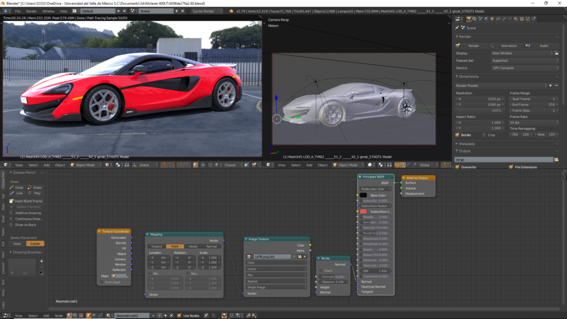567x319 pixels.
Task: Expand the Metadata panel
Action: click(x=467, y=143)
